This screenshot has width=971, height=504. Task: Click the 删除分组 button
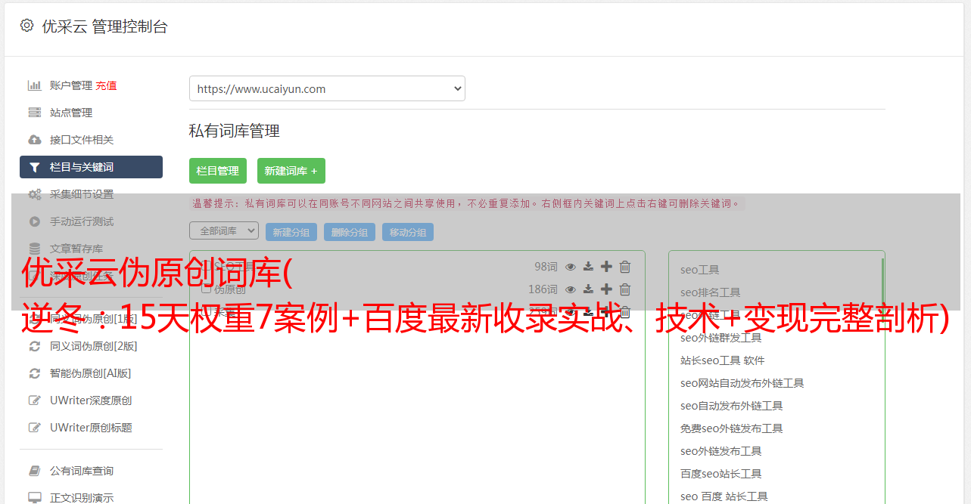(x=350, y=232)
